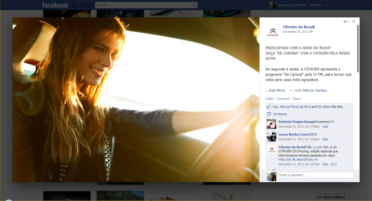Open Lucas Borba Cravo name link
This screenshot has width=372, height=201.
tap(294, 134)
